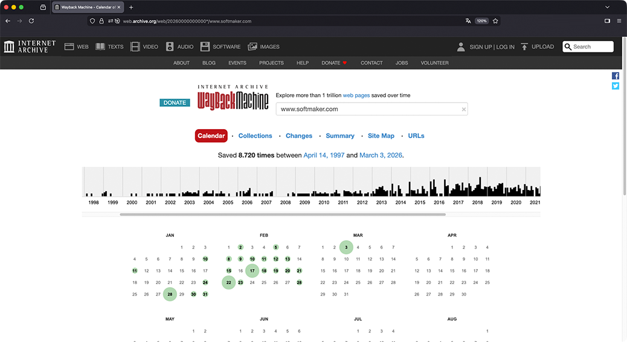Viewport: 627px width, 342px height.
Task: Open the March 3, 2026 capture link
Action: tap(381, 155)
